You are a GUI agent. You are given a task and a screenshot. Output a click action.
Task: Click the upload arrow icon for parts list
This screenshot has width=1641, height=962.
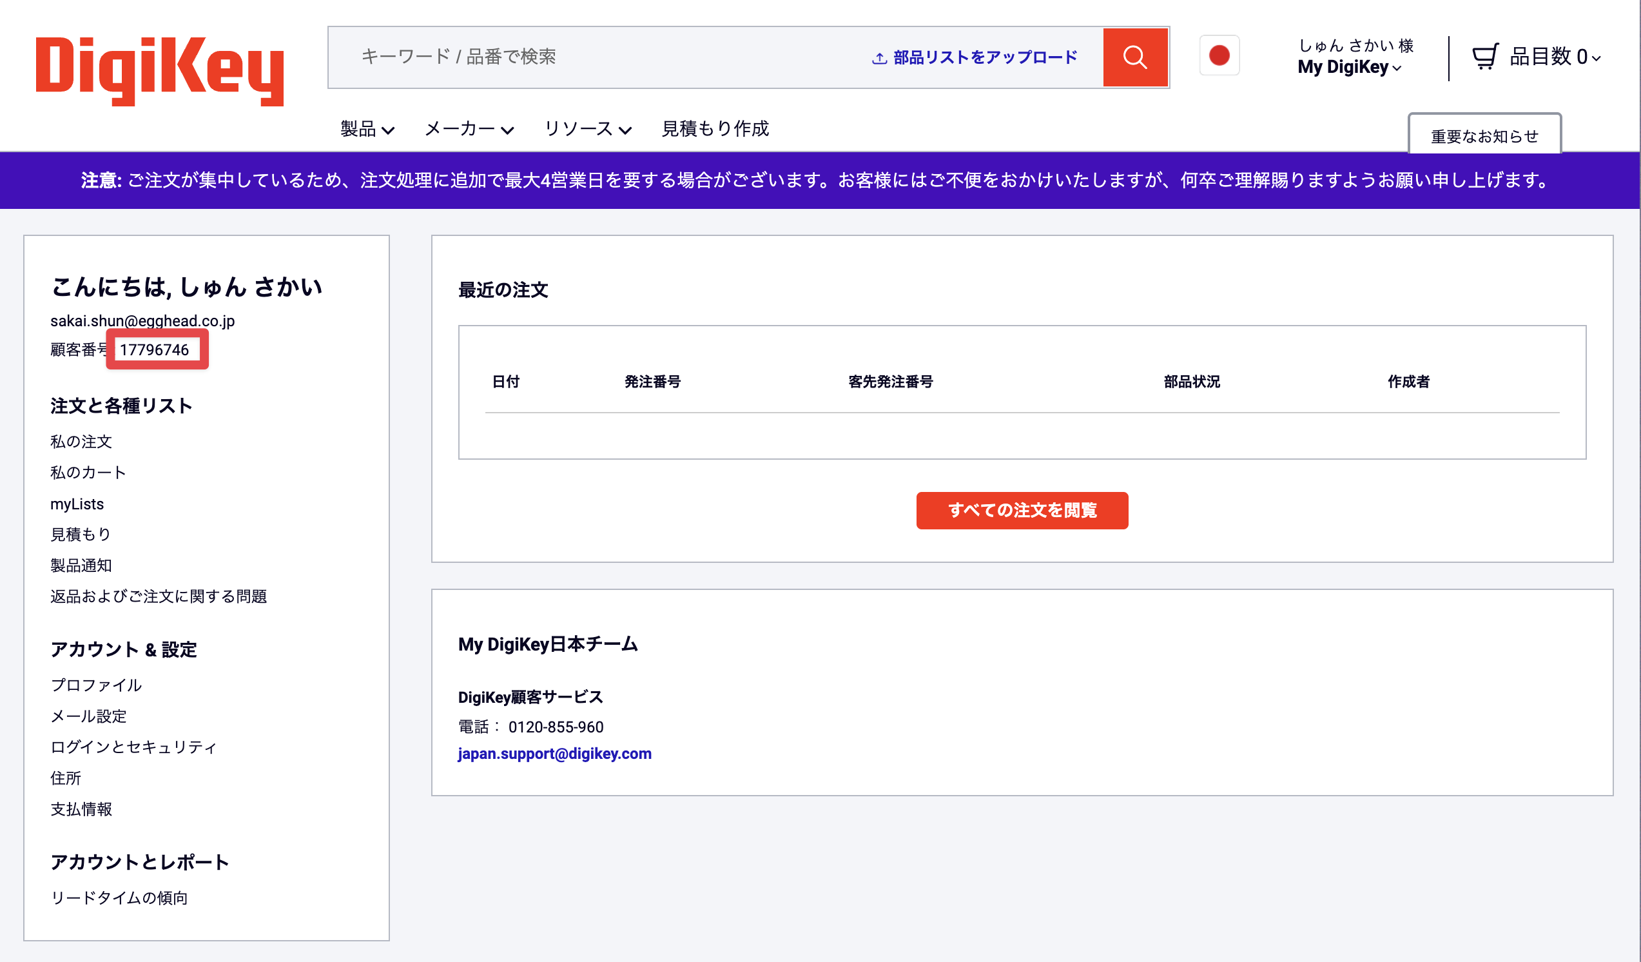click(x=879, y=58)
